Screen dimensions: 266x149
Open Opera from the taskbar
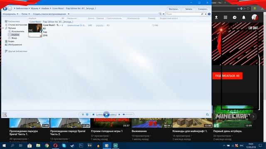point(55,146)
